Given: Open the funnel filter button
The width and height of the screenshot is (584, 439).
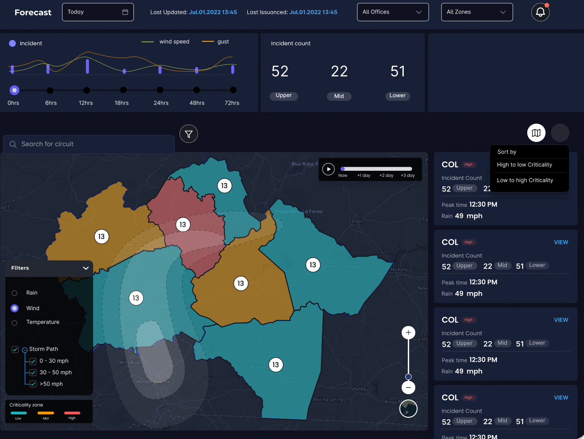Looking at the screenshot, I should 189,134.
